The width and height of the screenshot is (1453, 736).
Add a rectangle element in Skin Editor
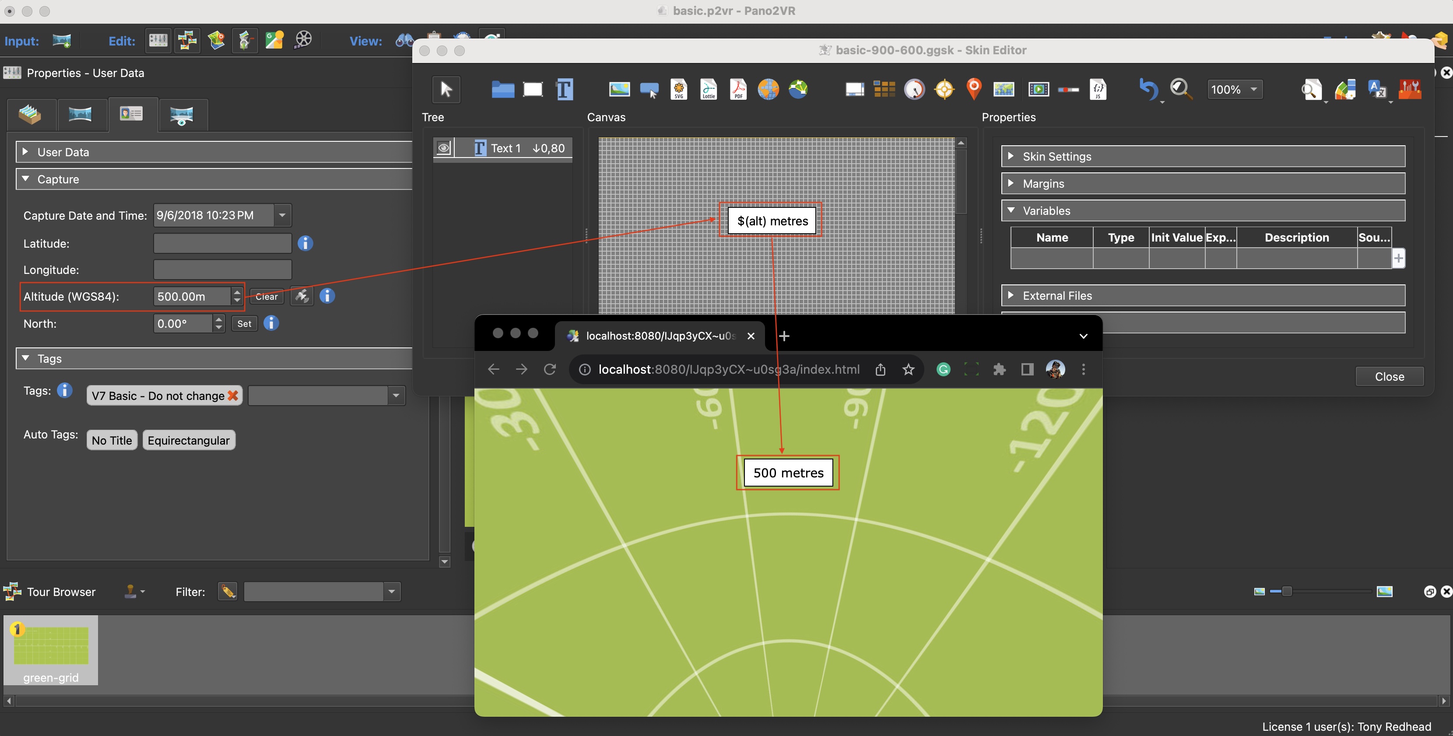pyautogui.click(x=533, y=89)
